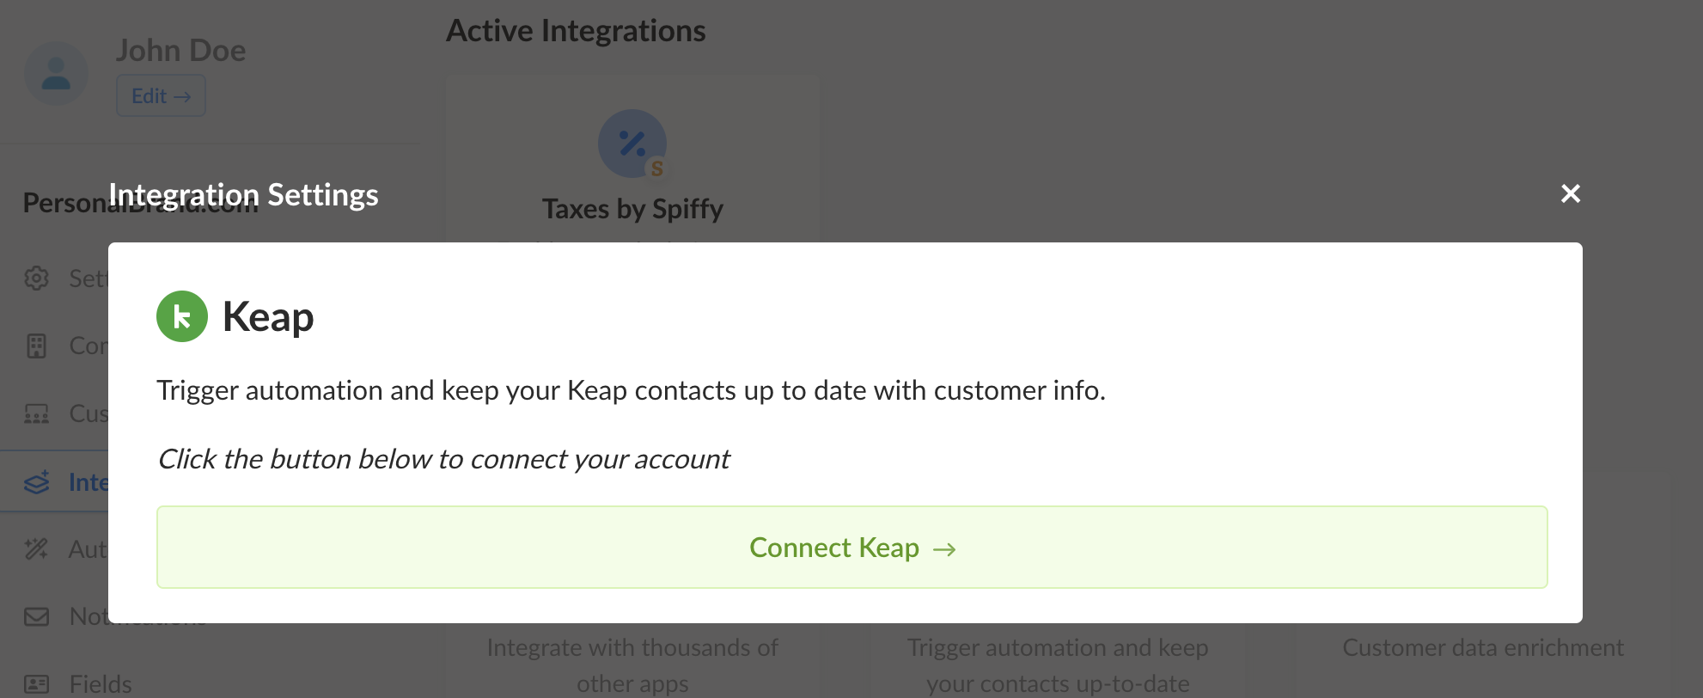The width and height of the screenshot is (1703, 698).
Task: Click the Company building icon in sidebar
Action: point(36,346)
